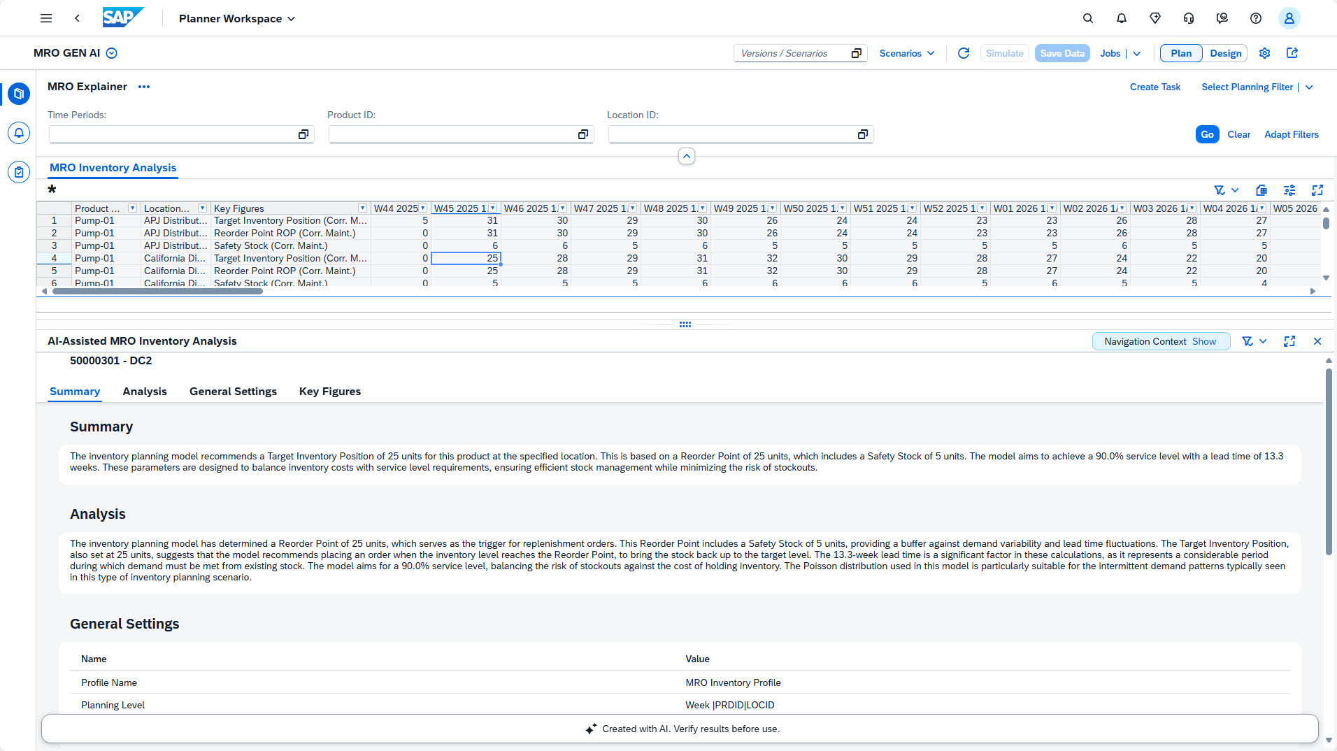This screenshot has height=751, width=1337.
Task: Open MRO Explainer more options ellipsis
Action: (x=144, y=87)
